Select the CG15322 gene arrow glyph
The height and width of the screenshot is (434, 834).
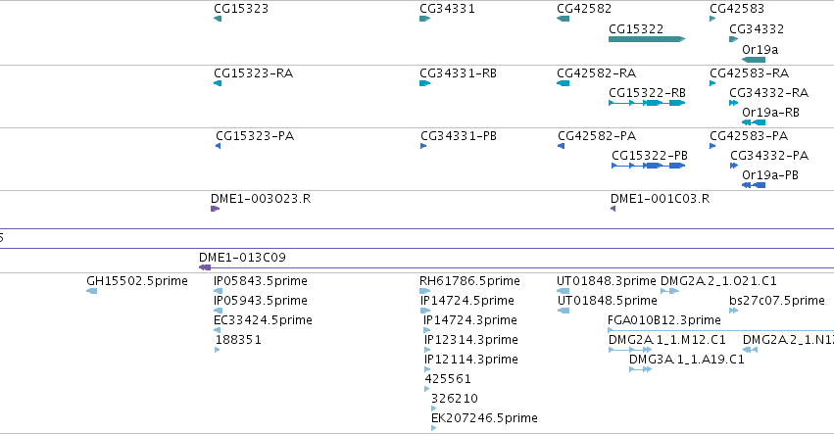(647, 39)
